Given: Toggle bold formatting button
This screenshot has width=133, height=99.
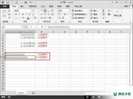Looking at the screenshot, I should (x=16, y=14).
